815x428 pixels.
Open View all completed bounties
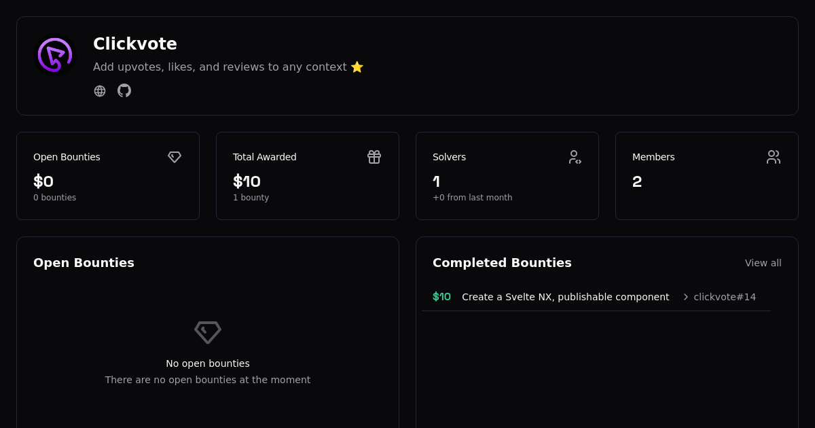point(763,263)
